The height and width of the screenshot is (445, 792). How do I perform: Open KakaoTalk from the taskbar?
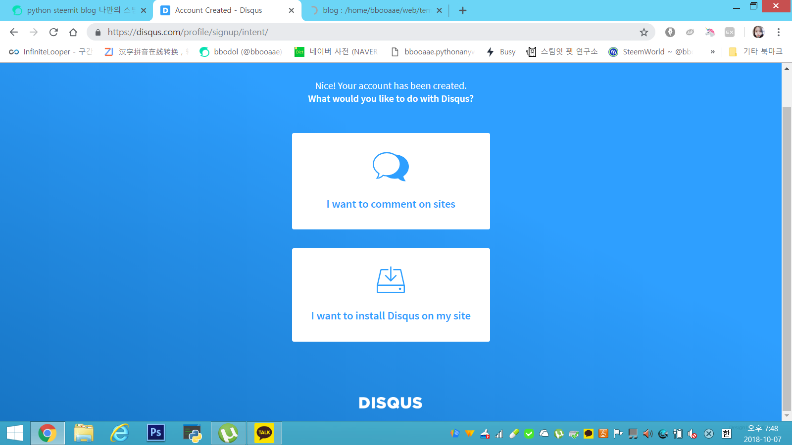pos(264,434)
